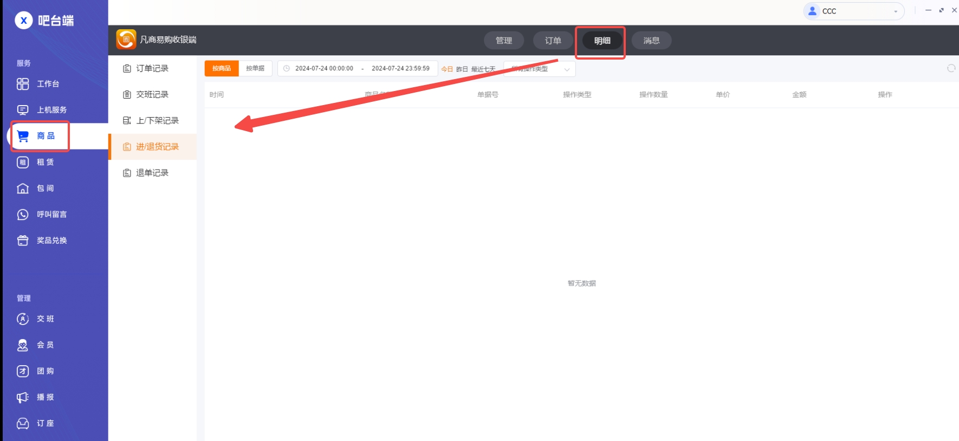The image size is (959, 441).
Task: Open the 奖品兑换 gift icon
Action: click(x=23, y=241)
